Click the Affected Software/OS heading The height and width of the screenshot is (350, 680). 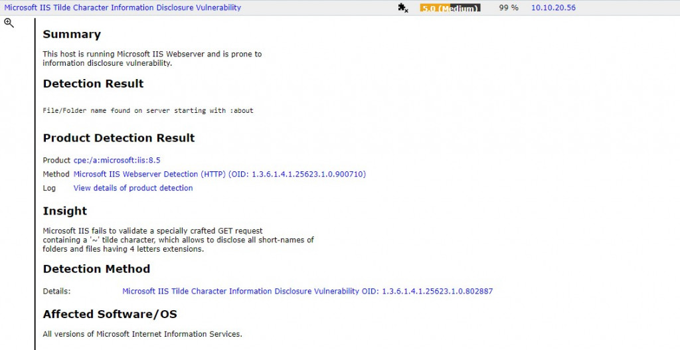click(x=110, y=314)
